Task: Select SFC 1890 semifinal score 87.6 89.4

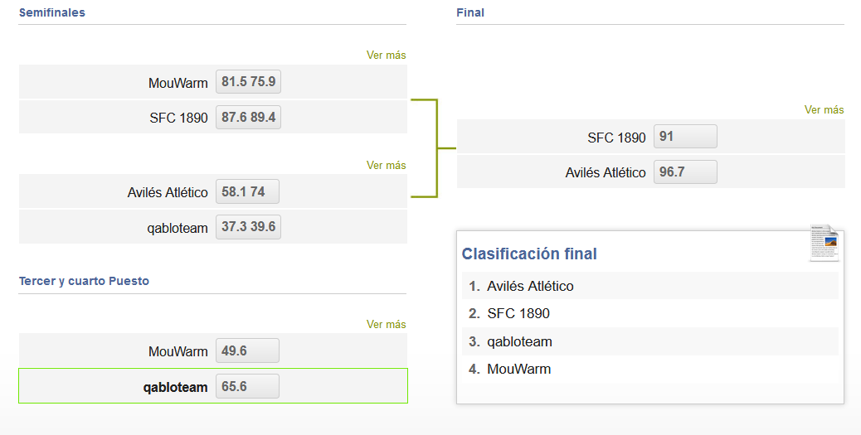Action: [248, 118]
